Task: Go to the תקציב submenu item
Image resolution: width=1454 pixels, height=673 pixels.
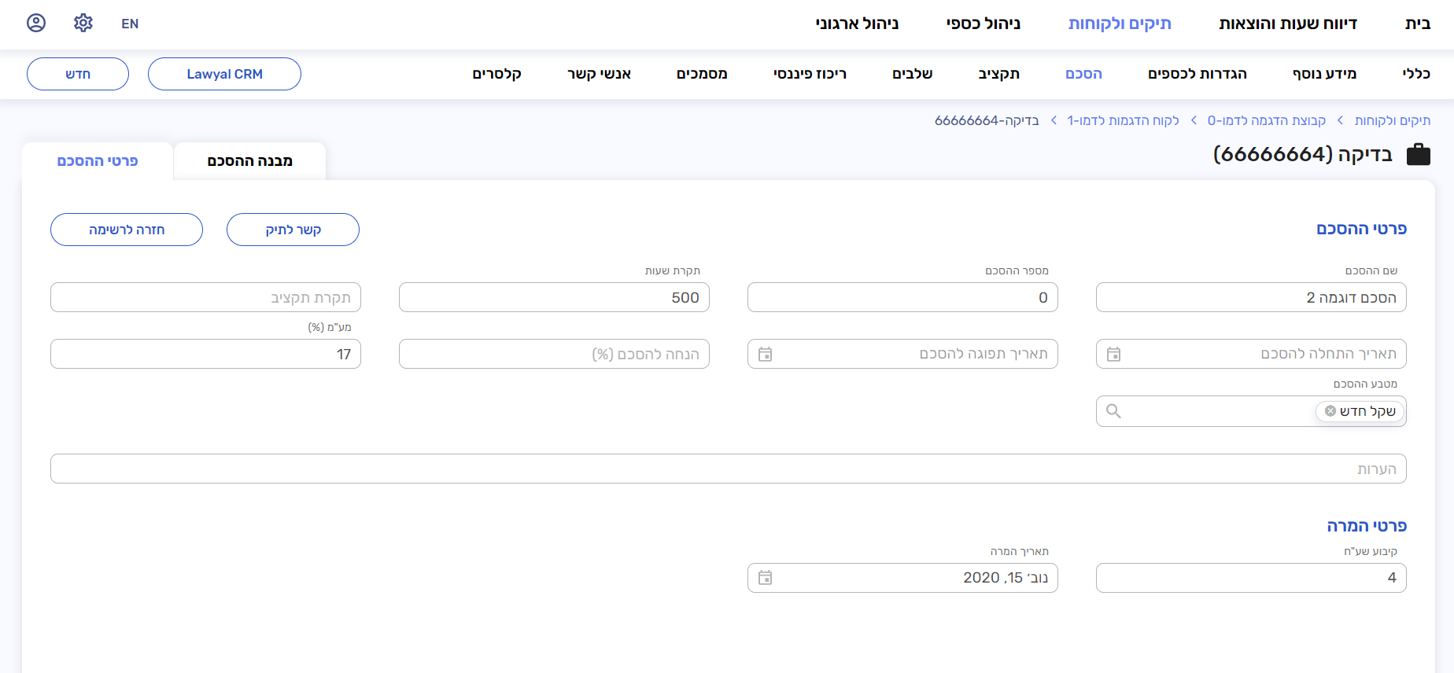Action: click(998, 74)
